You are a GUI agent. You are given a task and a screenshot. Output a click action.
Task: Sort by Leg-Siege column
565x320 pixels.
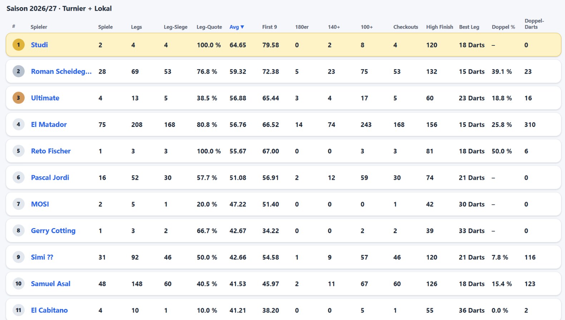tap(176, 27)
